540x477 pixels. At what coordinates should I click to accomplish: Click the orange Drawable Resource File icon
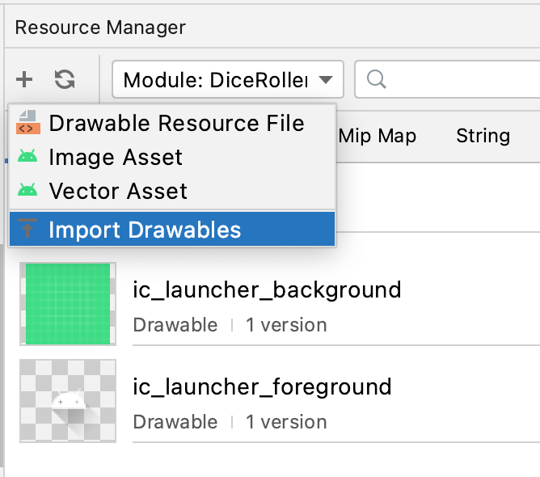tap(27, 123)
